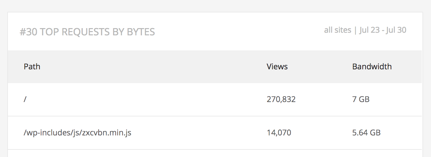
Task: Select the 270,832 views value
Action: pos(281,99)
